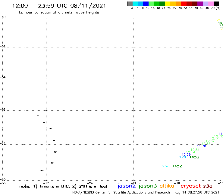
Task: Click the green 'jason3' satellite label
Action: (x=148, y=186)
